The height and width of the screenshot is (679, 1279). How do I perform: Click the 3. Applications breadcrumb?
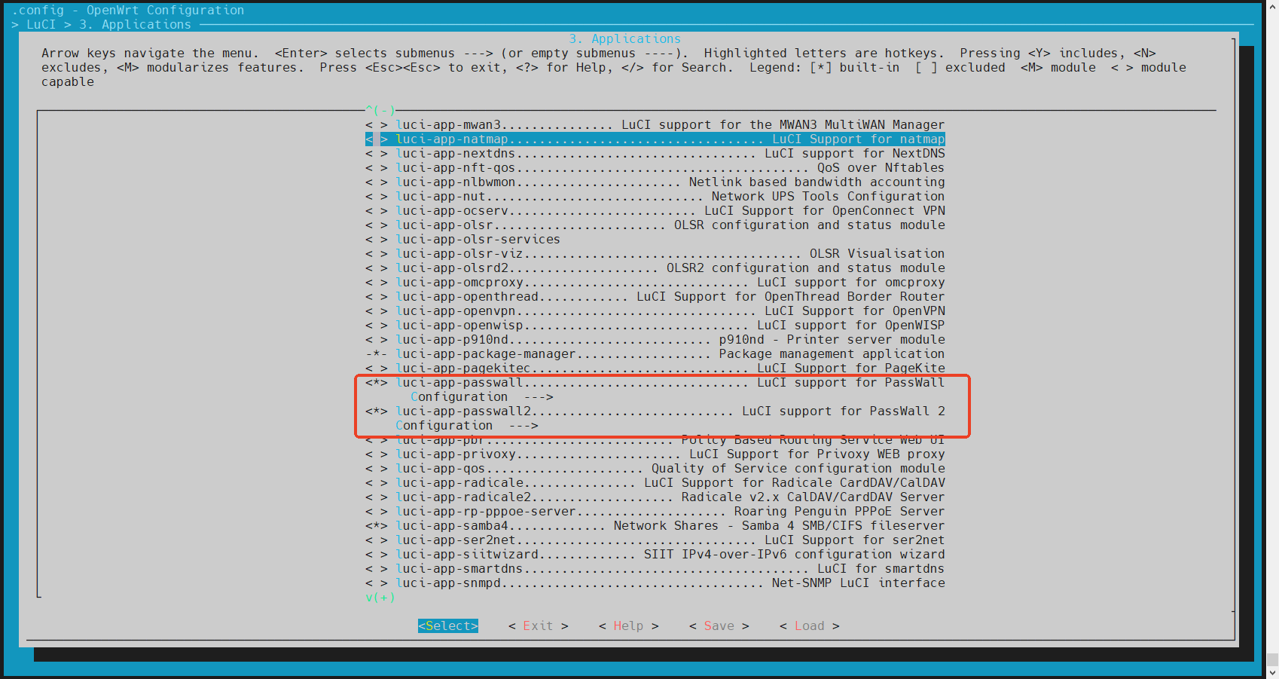point(135,25)
